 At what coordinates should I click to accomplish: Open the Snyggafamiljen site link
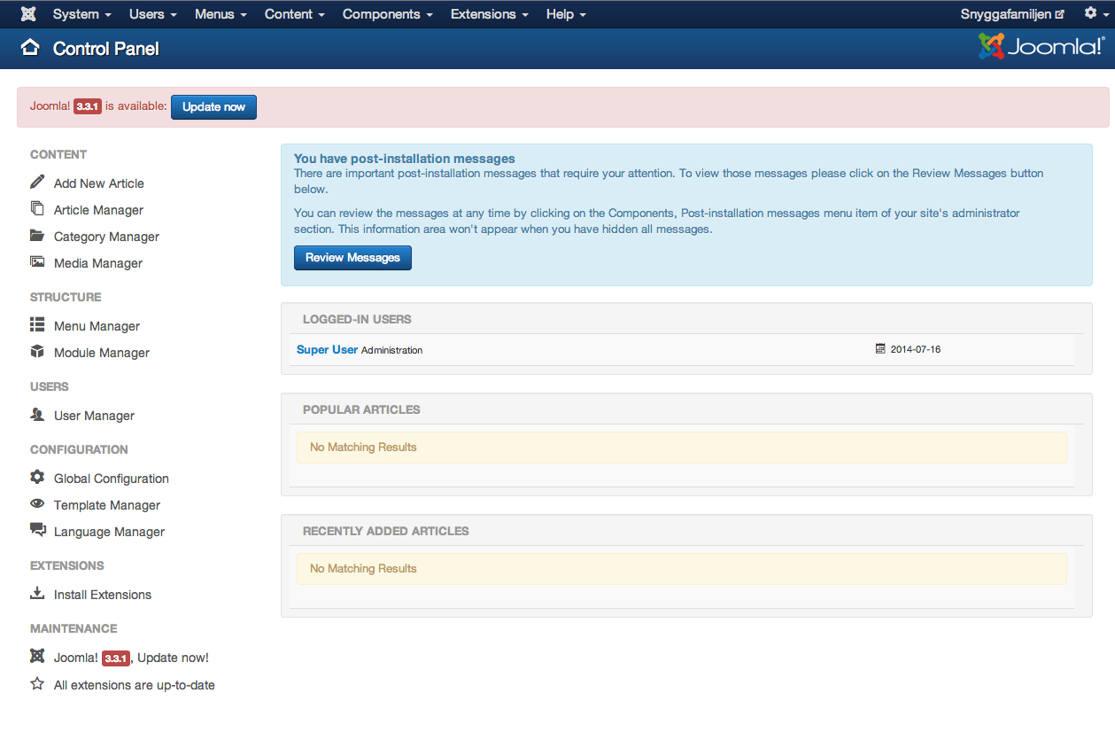(1012, 14)
